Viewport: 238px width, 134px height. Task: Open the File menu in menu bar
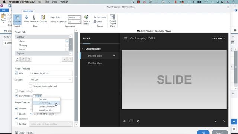(x=39, y=2)
